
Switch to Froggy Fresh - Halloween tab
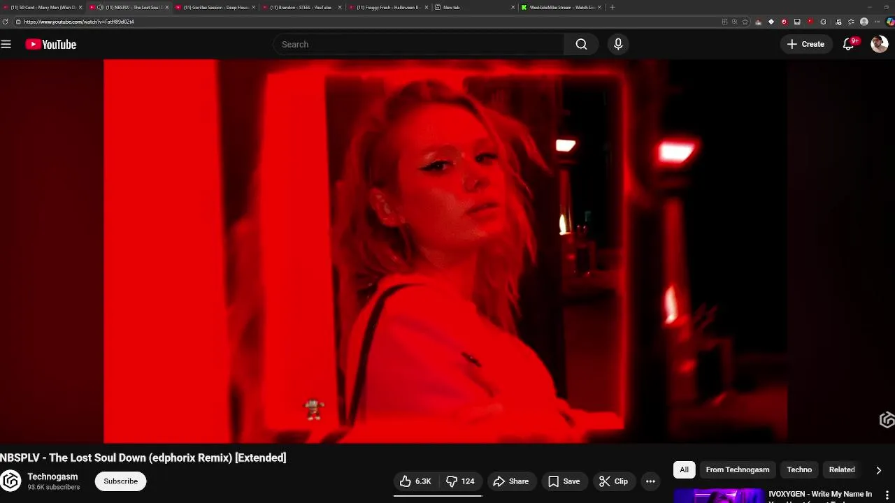(x=387, y=7)
